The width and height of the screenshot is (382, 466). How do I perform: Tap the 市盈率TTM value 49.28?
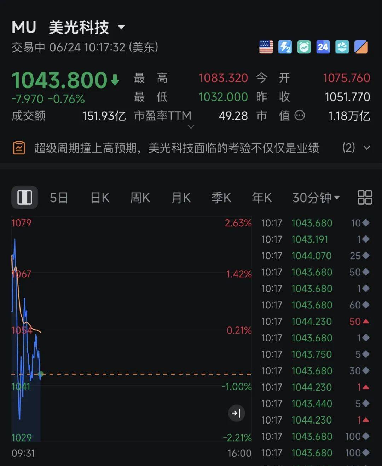click(233, 116)
